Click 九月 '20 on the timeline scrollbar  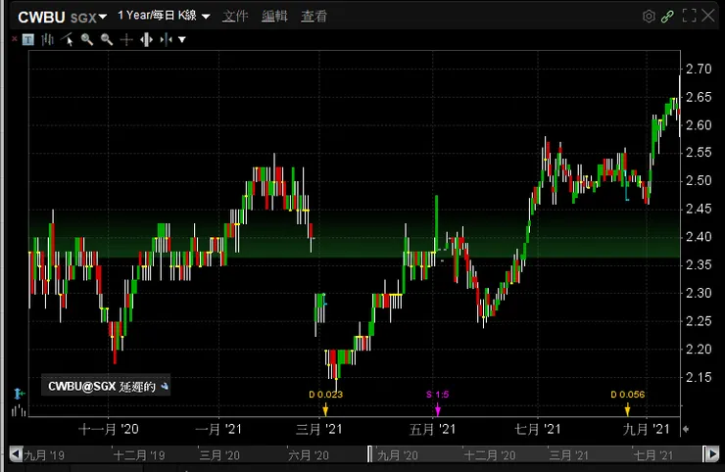(x=398, y=455)
